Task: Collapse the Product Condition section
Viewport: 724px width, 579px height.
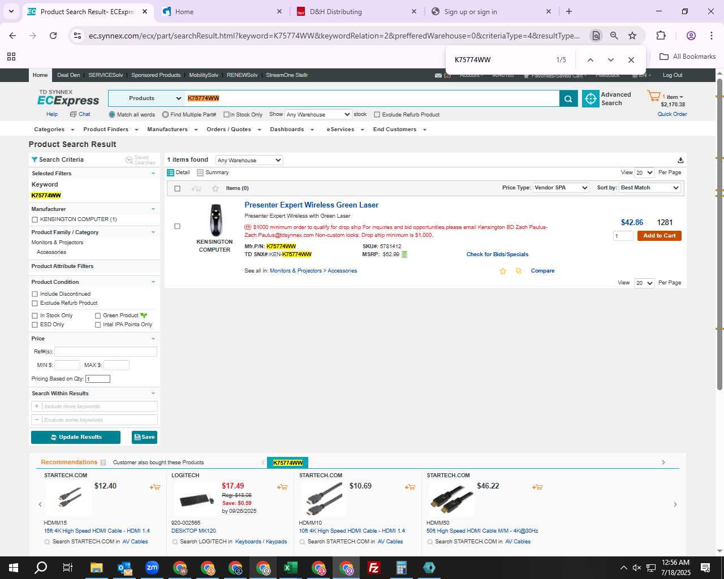Action: (153, 282)
